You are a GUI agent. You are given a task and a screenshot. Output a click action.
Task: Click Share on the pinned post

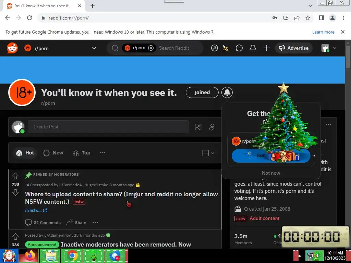(x=76, y=223)
